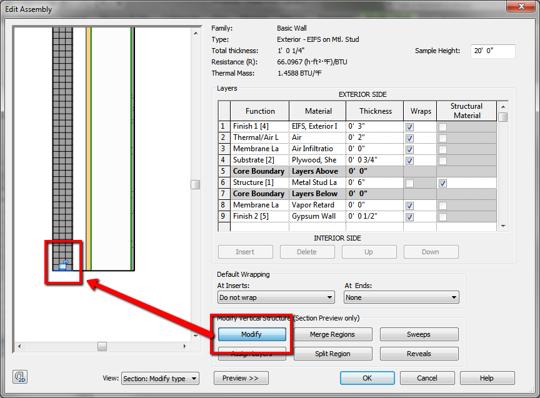
Task: Confirm changes with OK
Action: (x=367, y=377)
